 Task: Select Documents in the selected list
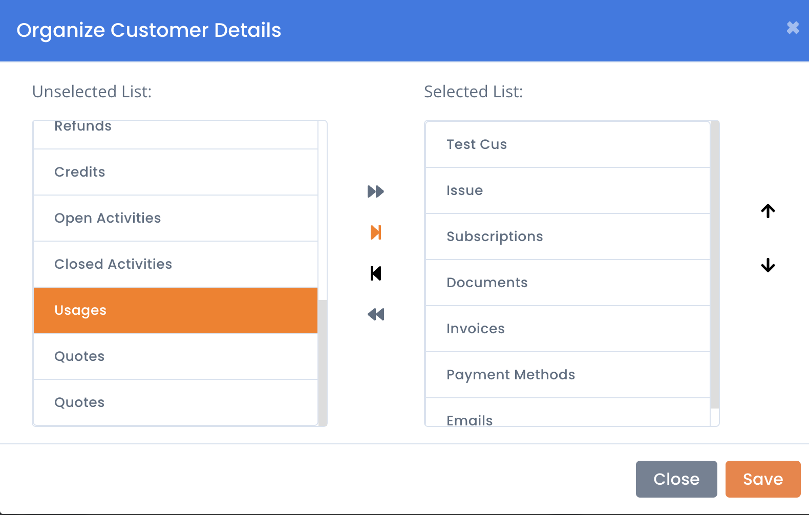568,283
